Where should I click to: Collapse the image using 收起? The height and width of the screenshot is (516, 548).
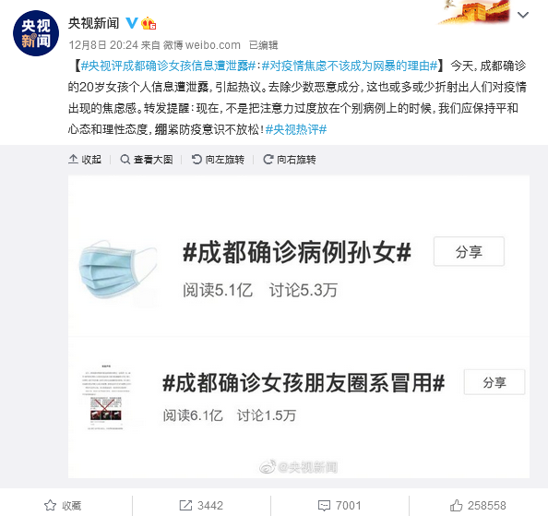coord(85,160)
